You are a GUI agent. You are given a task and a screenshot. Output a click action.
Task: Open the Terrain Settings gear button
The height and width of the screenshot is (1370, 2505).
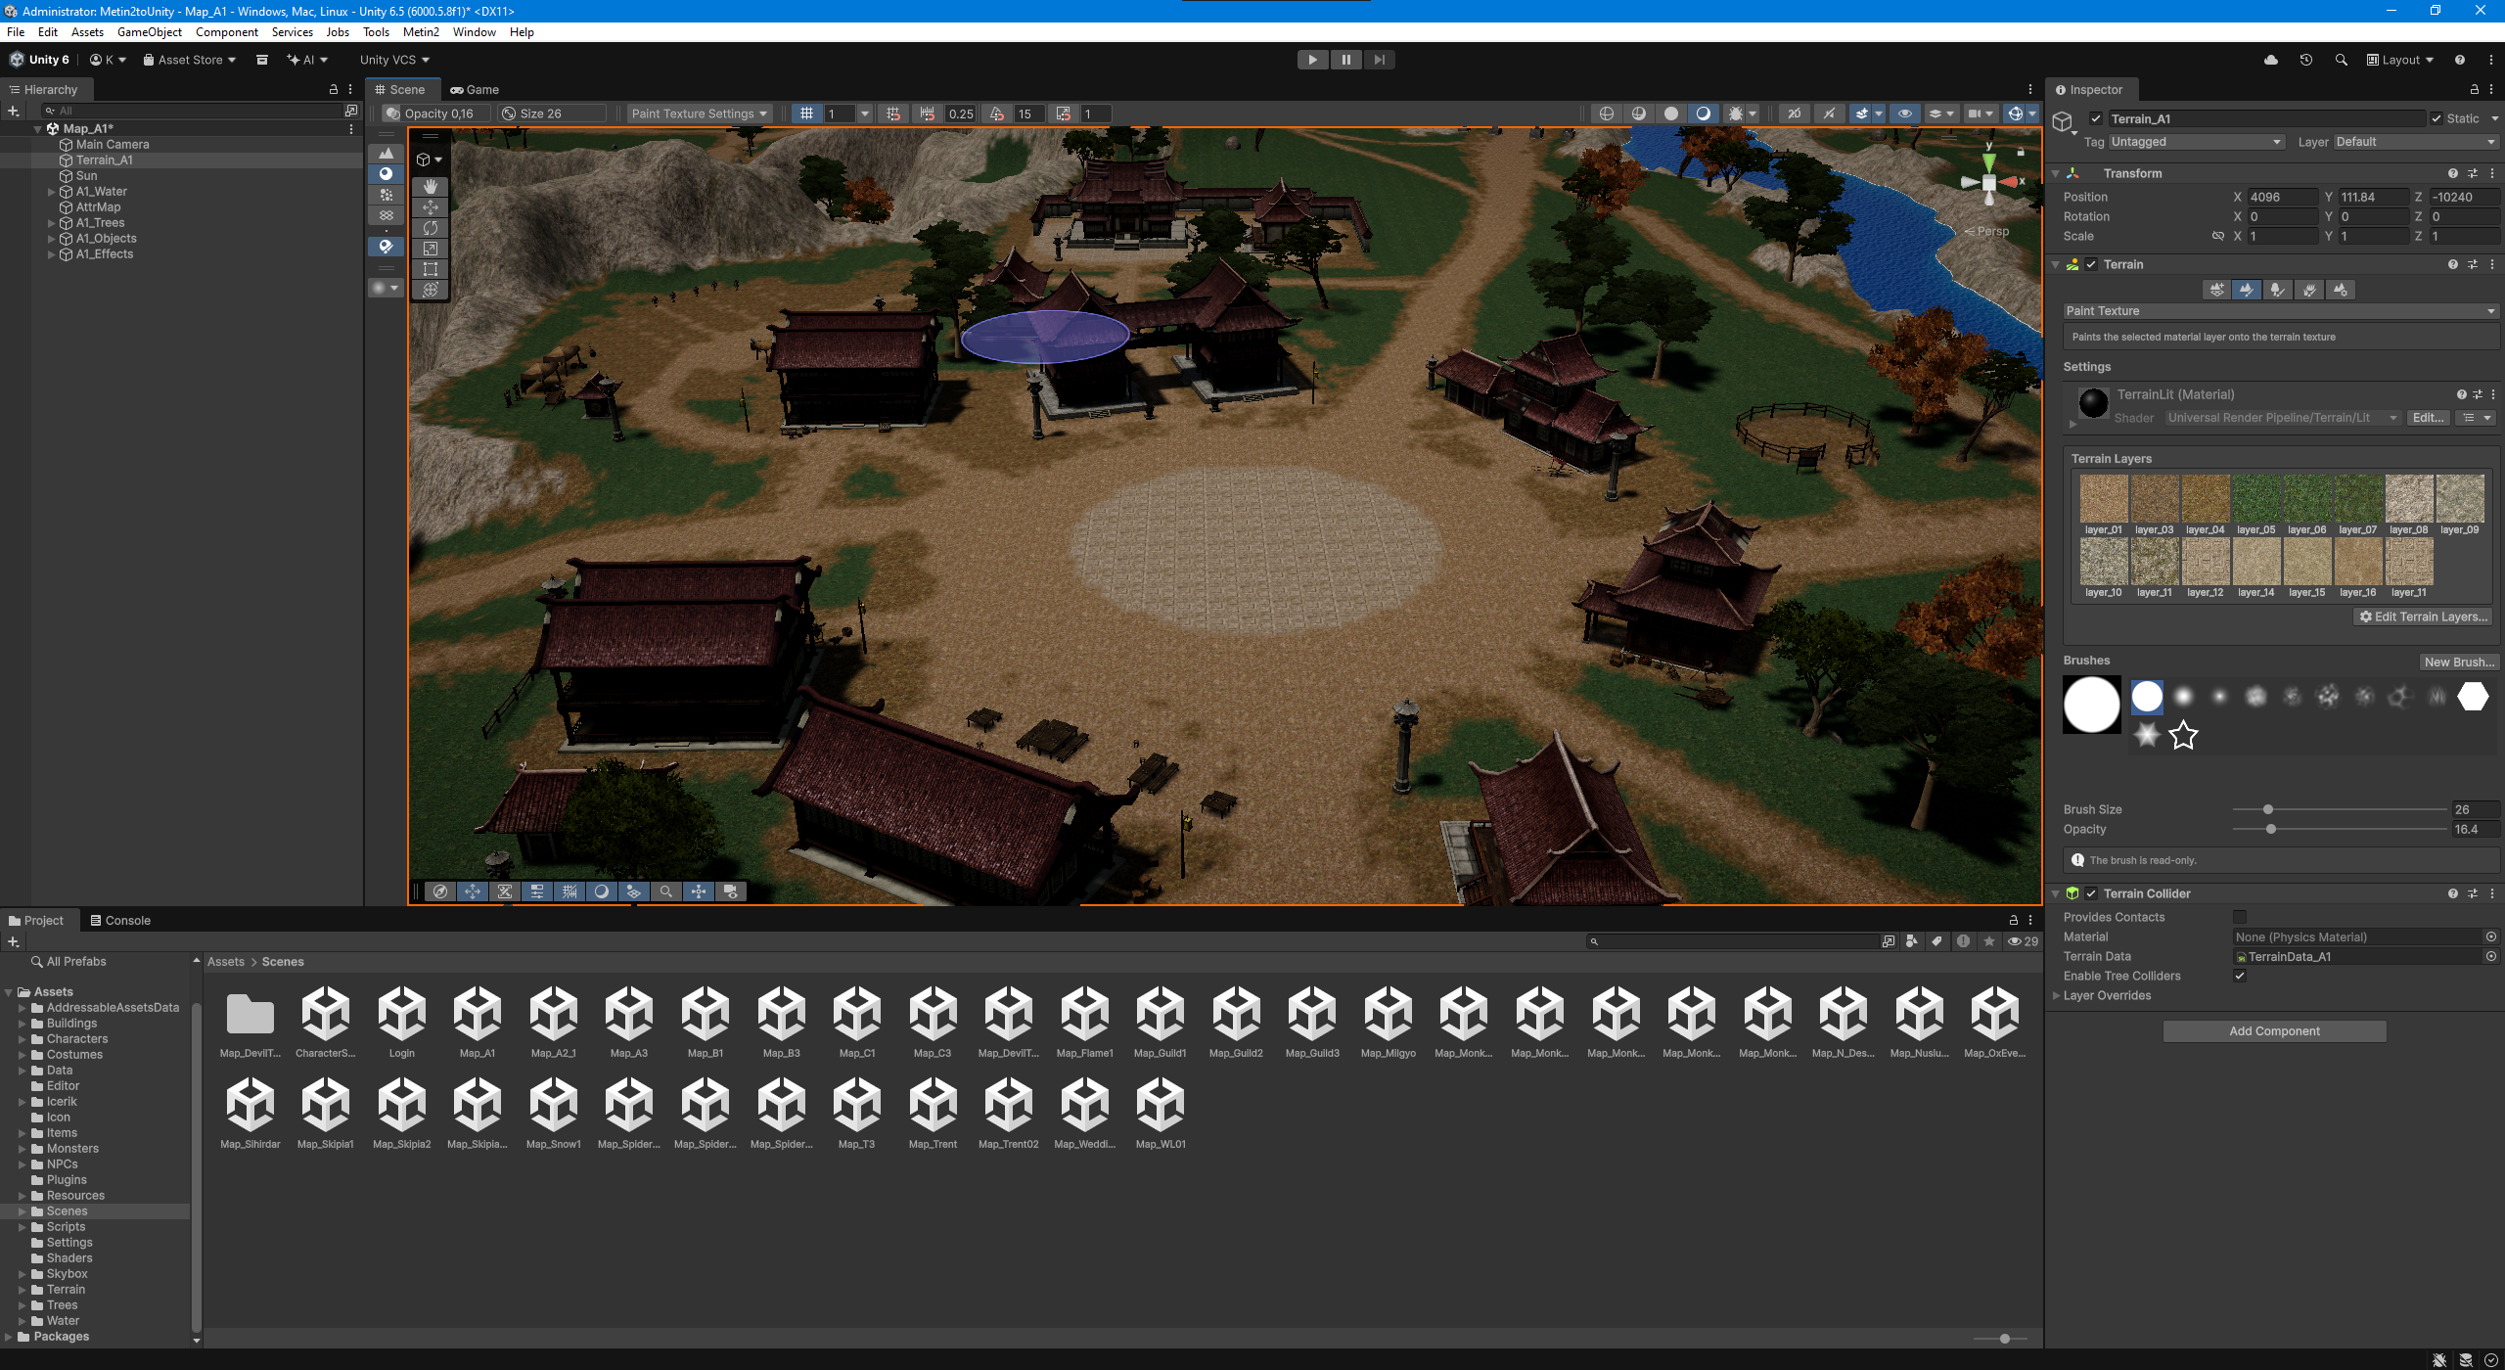pos(2341,290)
